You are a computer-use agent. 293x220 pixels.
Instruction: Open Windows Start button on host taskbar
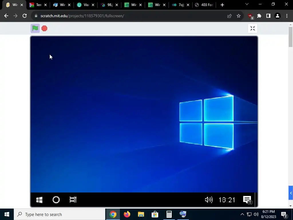[x=7, y=214]
